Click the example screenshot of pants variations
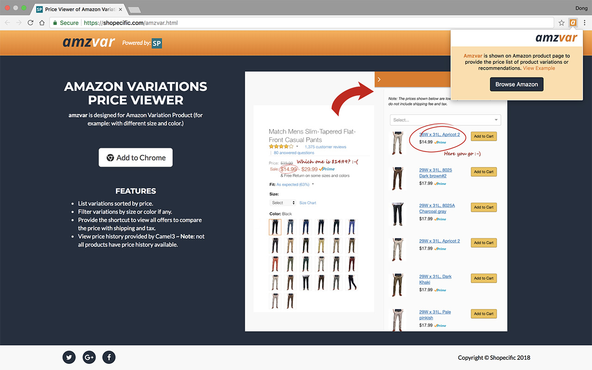 (x=376, y=201)
